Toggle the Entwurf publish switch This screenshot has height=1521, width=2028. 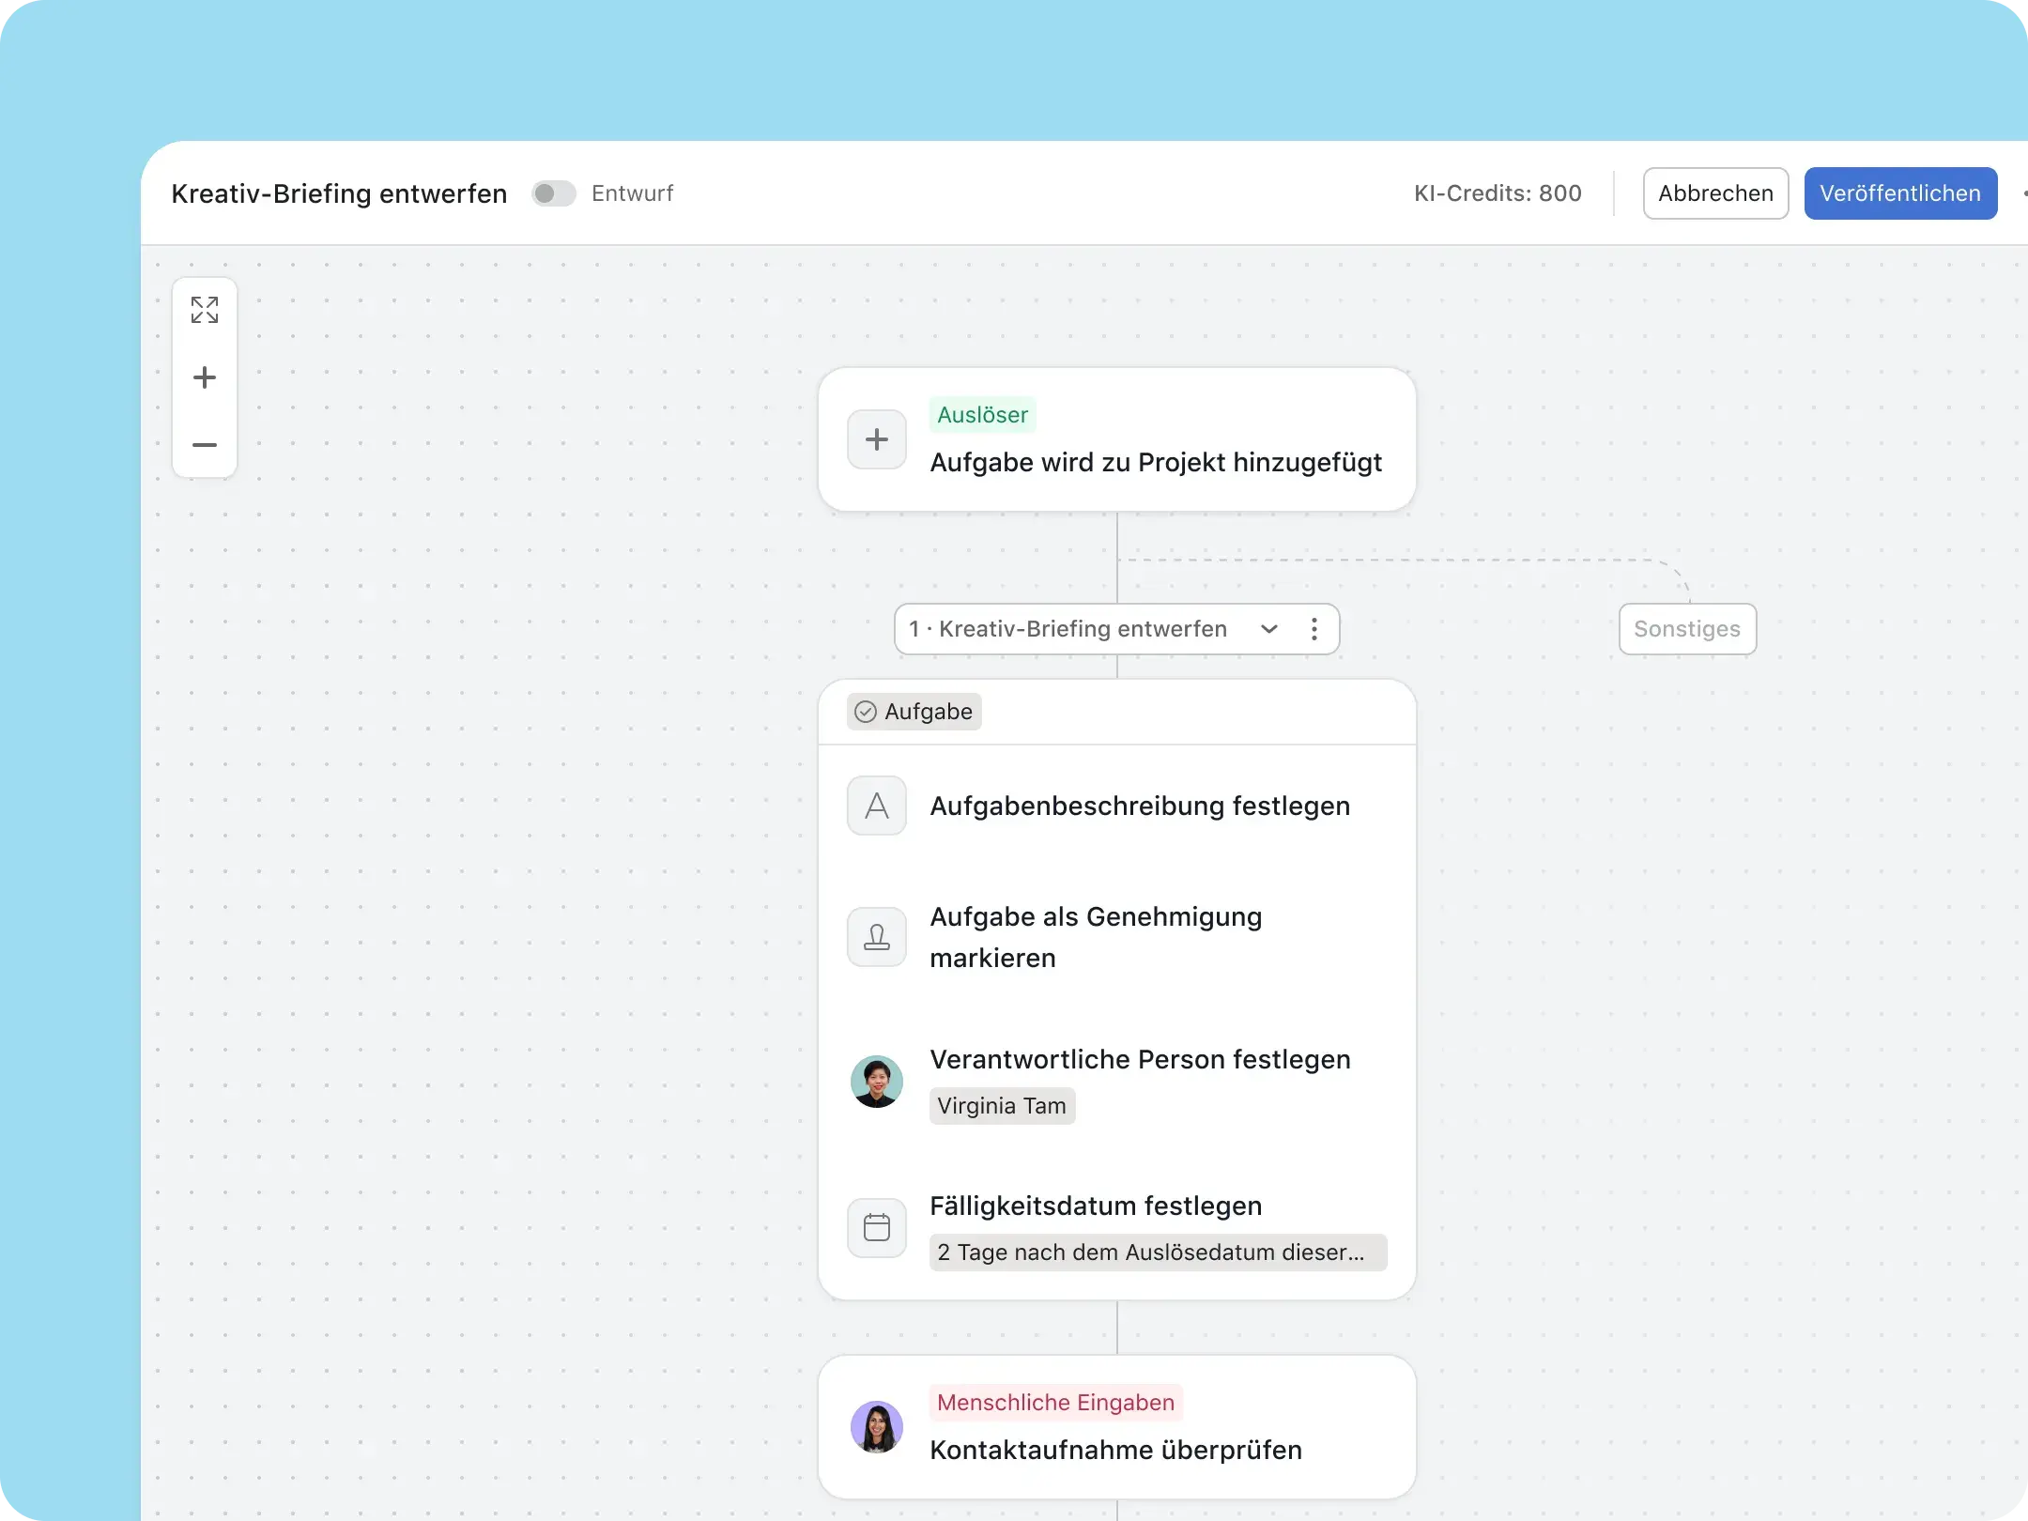tap(554, 193)
